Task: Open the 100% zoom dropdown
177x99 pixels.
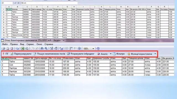Action: 93,49
